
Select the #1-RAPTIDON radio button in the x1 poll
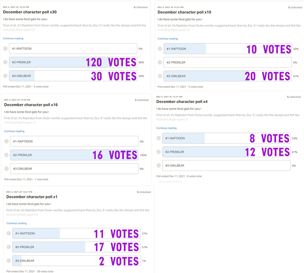coord(9,233)
